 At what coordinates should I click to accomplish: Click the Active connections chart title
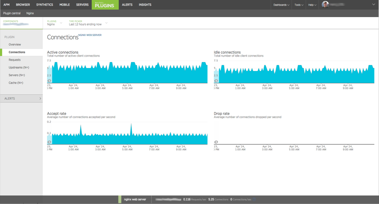coord(63,52)
